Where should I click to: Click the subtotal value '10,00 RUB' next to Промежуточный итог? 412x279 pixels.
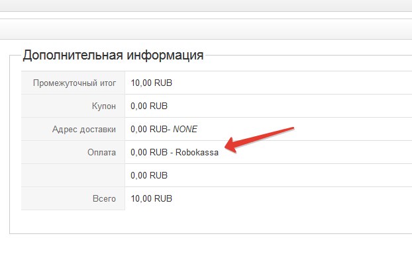point(151,83)
